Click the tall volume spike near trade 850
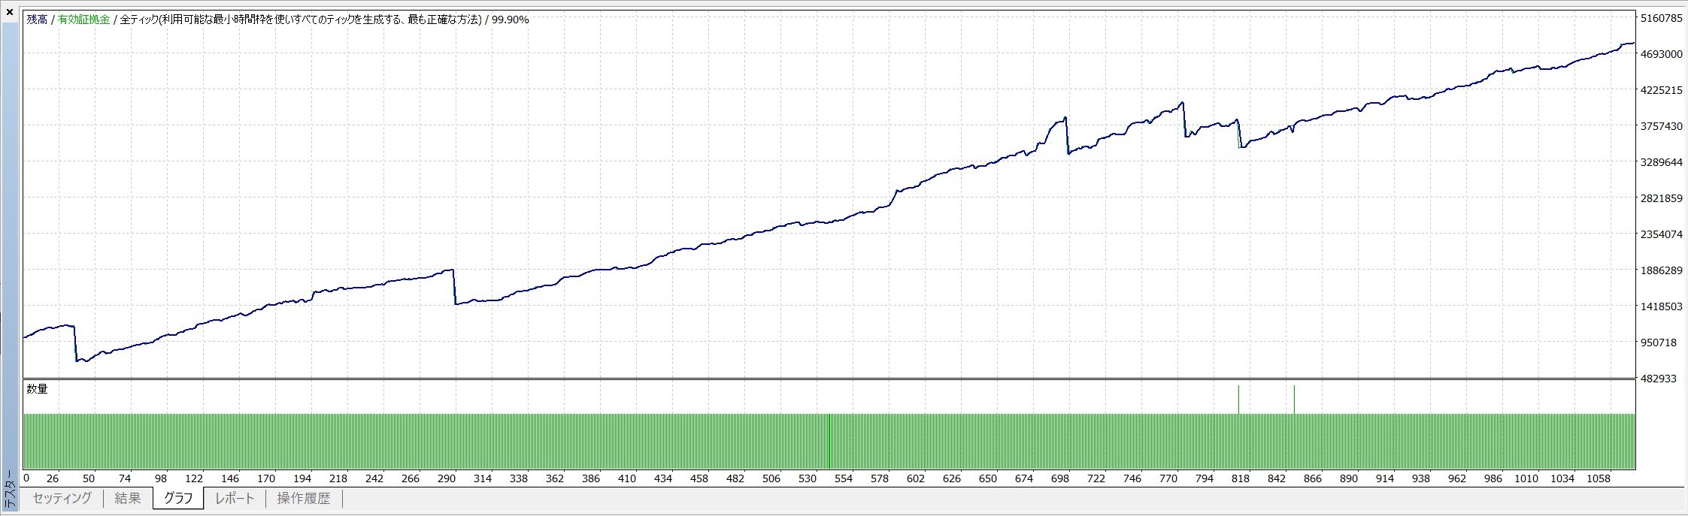Image resolution: width=1688 pixels, height=516 pixels. pyautogui.click(x=1294, y=399)
